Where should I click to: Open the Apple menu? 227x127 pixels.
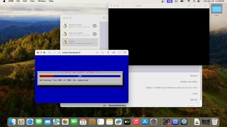tap(4, 1)
